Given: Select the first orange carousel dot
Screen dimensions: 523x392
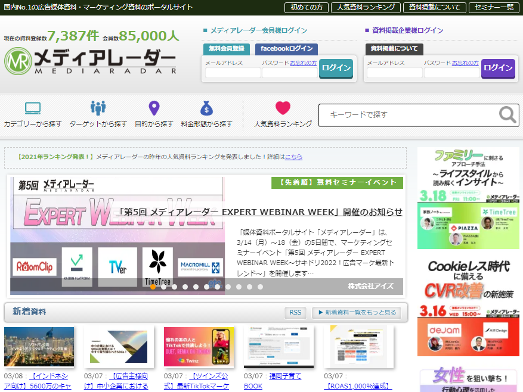Looking at the screenshot, I should [153, 287].
